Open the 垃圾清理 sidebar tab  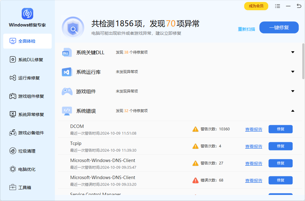tap(27, 151)
